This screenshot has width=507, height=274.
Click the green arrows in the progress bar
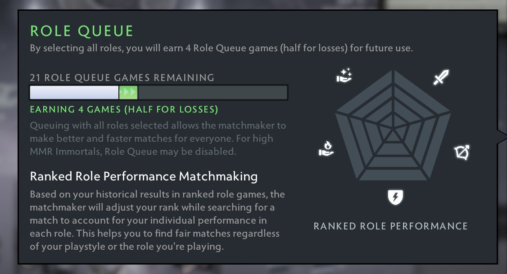pyautogui.click(x=128, y=92)
